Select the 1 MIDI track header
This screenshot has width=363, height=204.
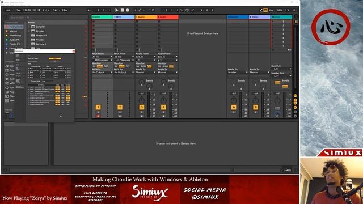pos(102,17)
